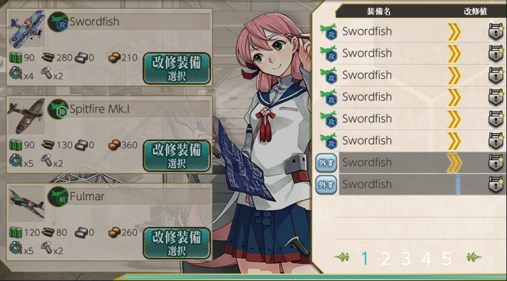Click the Spitfire Mk.I plane thumbnail
Screen dimensions: 507x281
[27, 116]
